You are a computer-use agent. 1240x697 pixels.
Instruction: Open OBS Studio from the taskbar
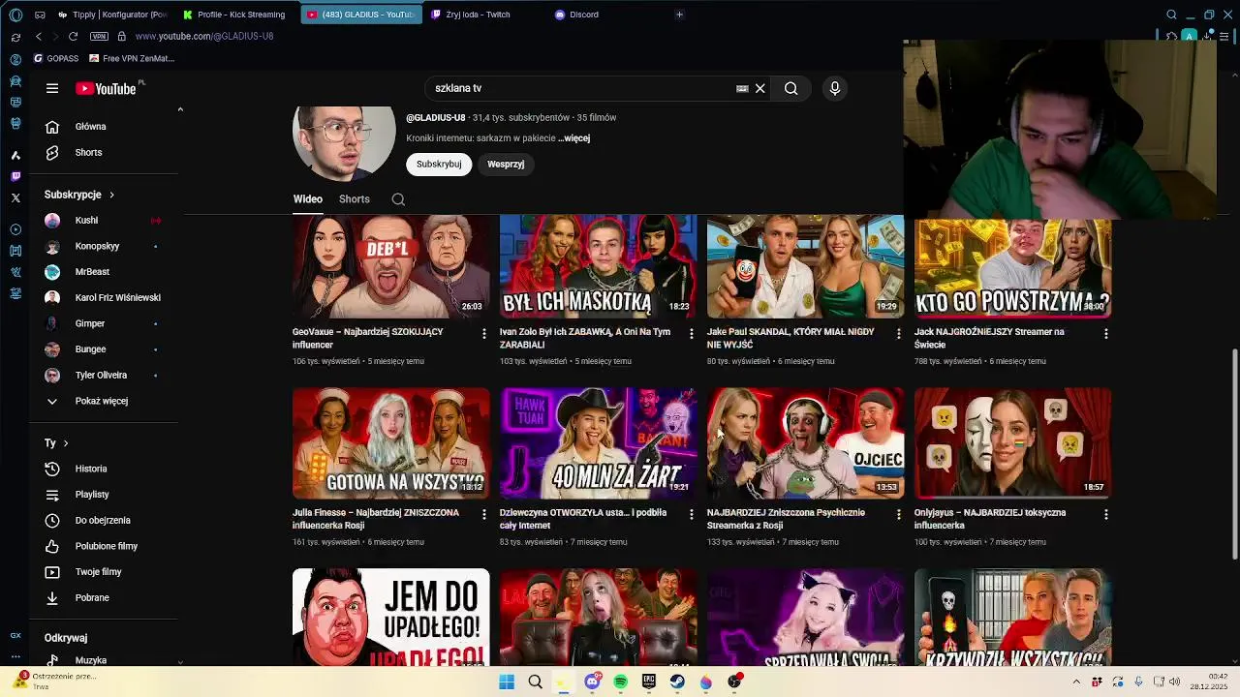tap(735, 682)
